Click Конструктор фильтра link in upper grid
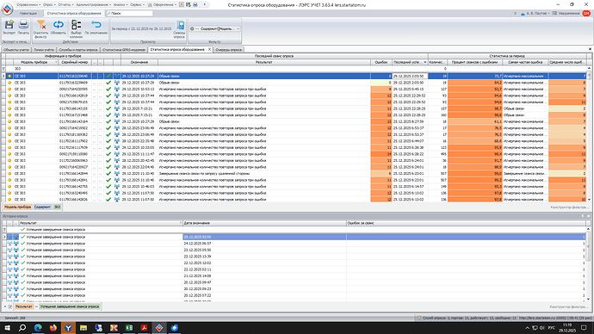The height and width of the screenshot is (334, 594). [x=569, y=207]
